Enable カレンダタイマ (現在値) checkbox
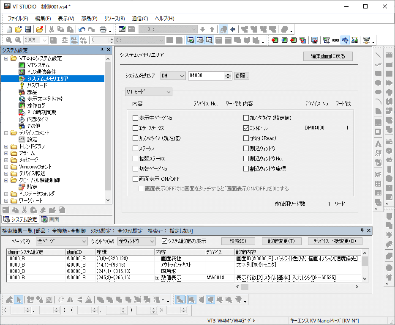This screenshot has width=395, height=325. pos(135,138)
